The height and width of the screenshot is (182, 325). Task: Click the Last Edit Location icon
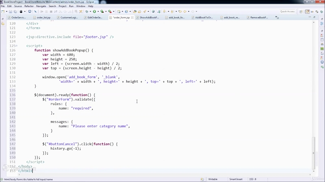pyautogui.click(x=180, y=12)
